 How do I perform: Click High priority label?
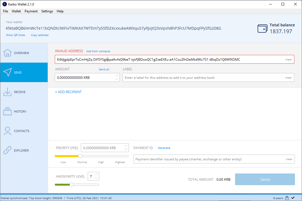[x=101, y=162]
